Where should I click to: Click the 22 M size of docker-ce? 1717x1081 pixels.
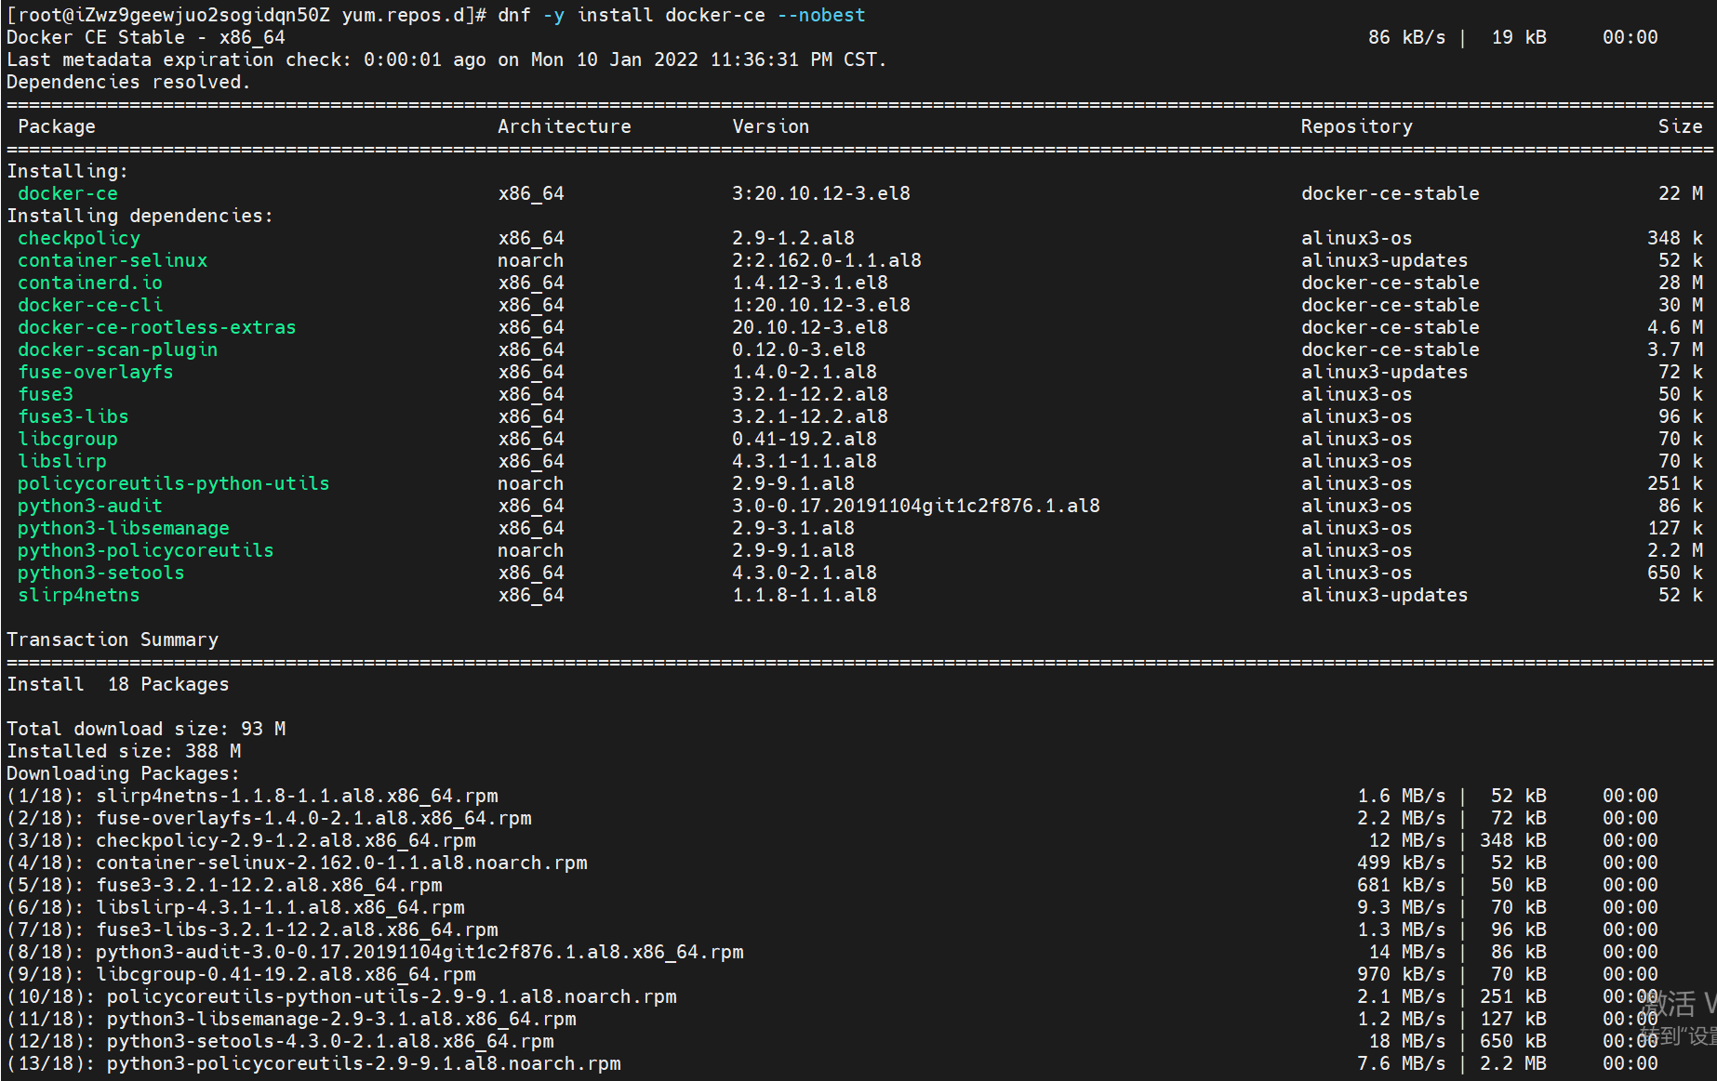pos(1681,193)
